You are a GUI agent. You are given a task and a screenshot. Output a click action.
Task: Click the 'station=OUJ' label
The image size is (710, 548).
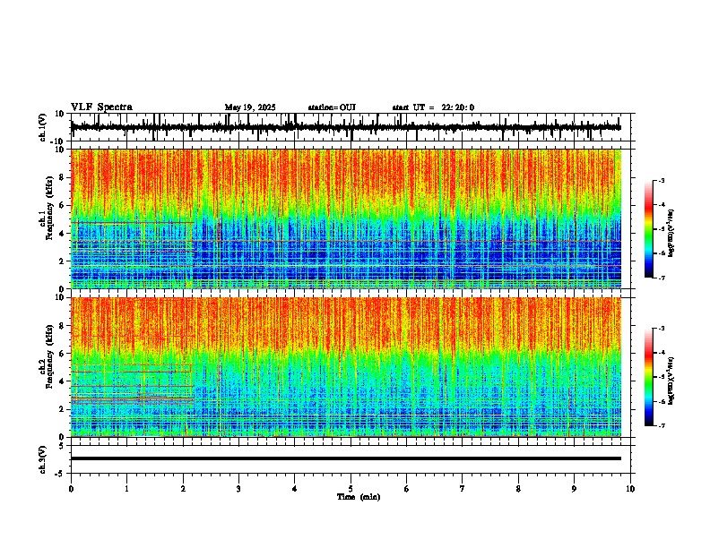tap(332, 107)
